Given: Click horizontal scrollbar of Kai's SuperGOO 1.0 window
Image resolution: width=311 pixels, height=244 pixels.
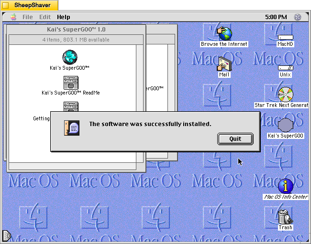Looking at the screenshot, I should point(73,166).
